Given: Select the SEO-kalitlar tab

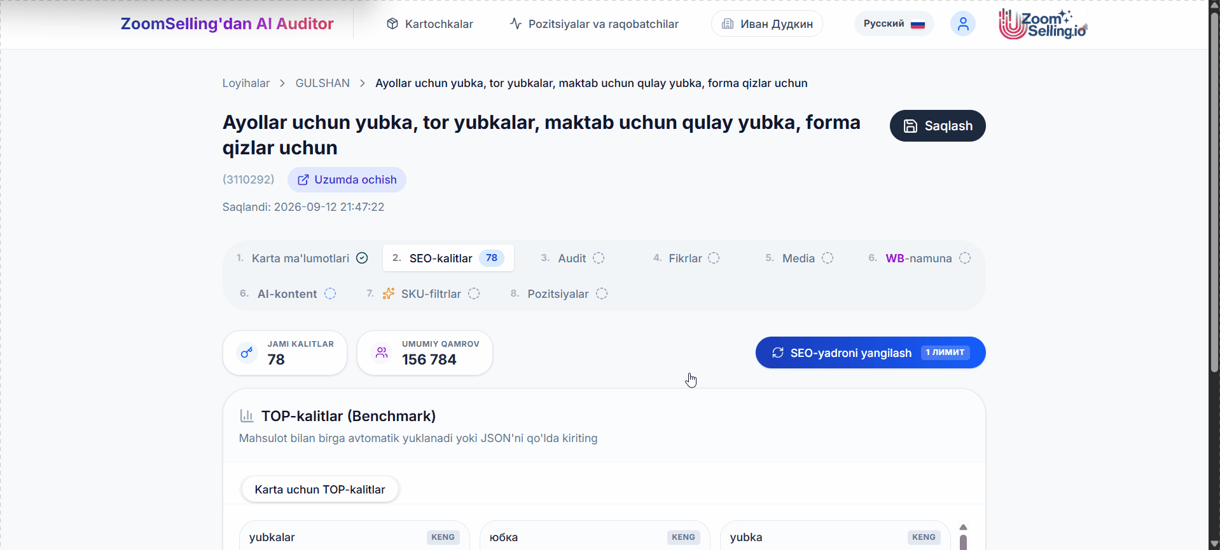Looking at the screenshot, I should [x=448, y=258].
